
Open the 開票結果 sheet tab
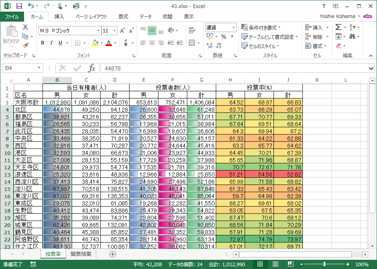click(81, 254)
